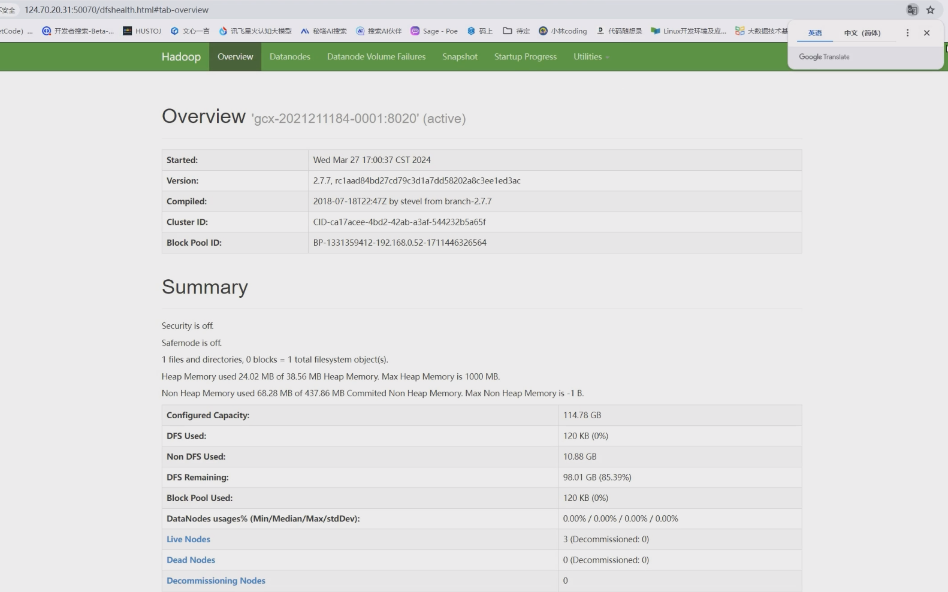Open the Live Nodes link
The image size is (948, 592).
[188, 539]
